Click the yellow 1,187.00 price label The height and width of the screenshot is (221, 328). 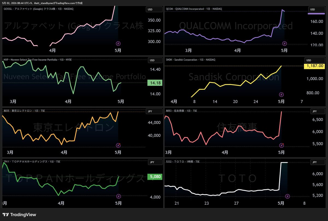pyautogui.click(x=315, y=66)
